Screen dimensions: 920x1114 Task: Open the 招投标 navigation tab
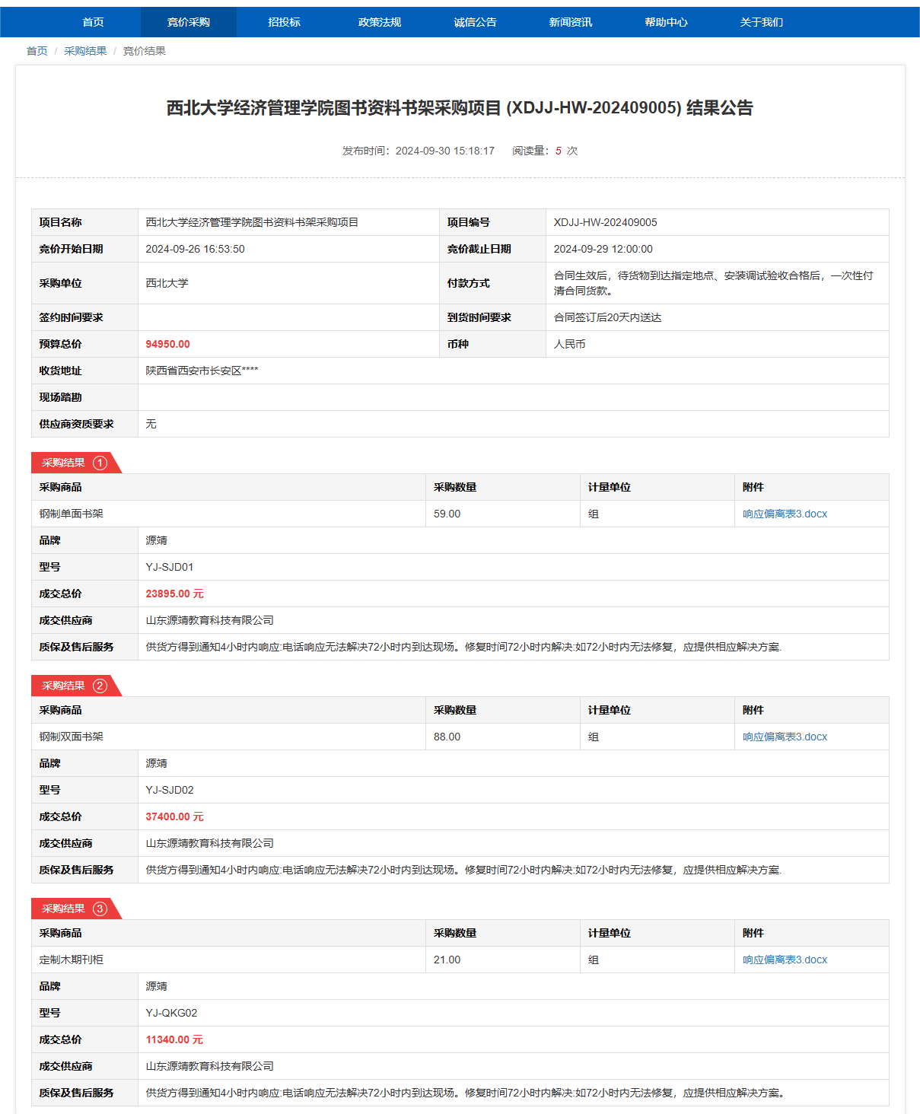click(x=284, y=22)
